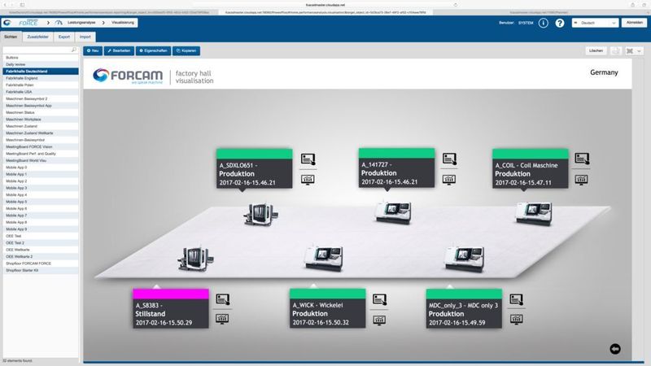Click machine image under A_COIL tile
The image size is (651, 366).
coord(534,214)
